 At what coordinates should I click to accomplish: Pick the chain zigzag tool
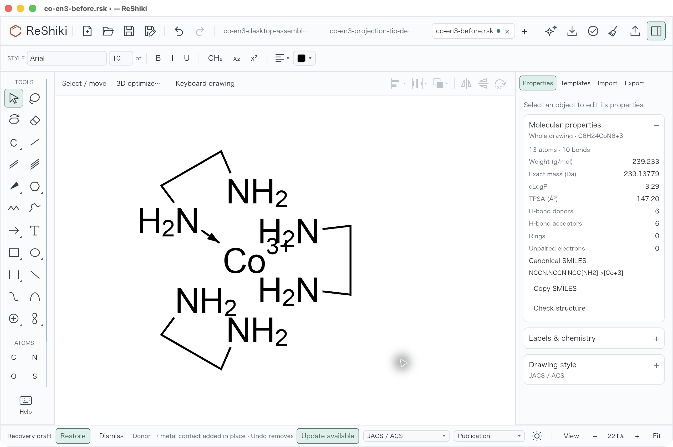click(14, 208)
